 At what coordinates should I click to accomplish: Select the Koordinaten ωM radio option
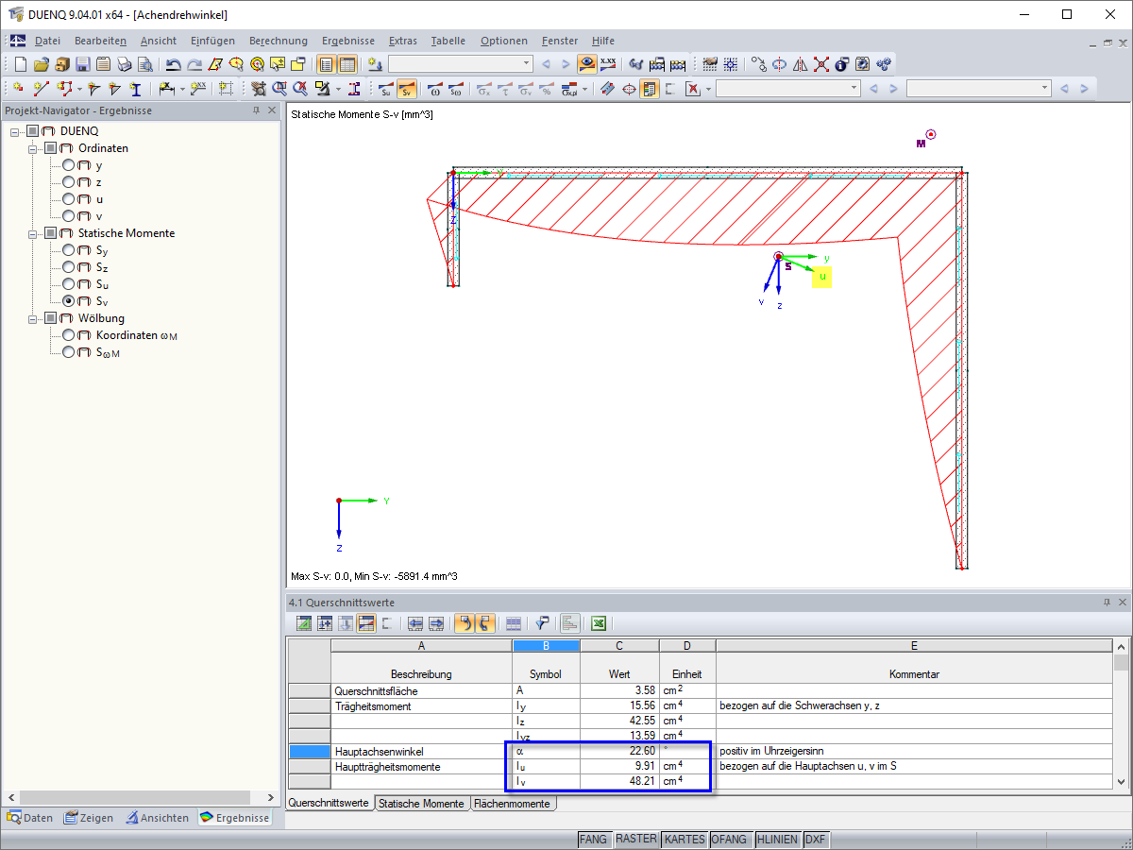pyautogui.click(x=68, y=335)
